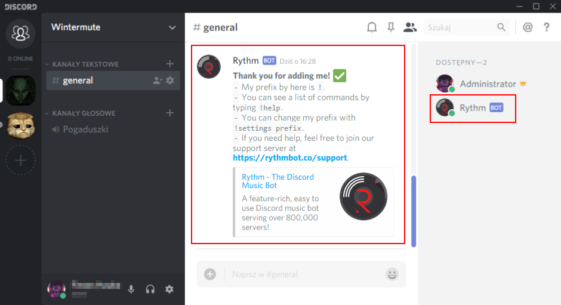Open Rythm - The Discord Music Bot title

tap(278, 181)
